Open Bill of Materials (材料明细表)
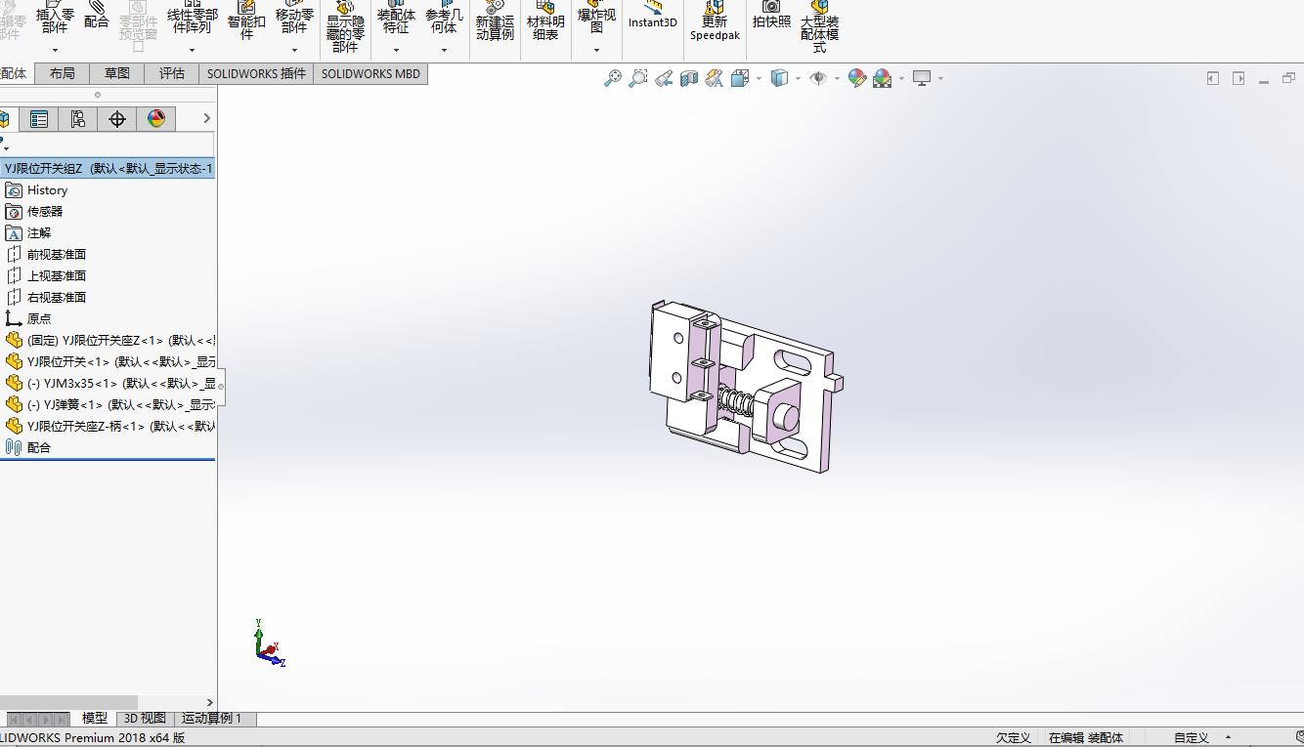The height and width of the screenshot is (747, 1304). click(545, 21)
